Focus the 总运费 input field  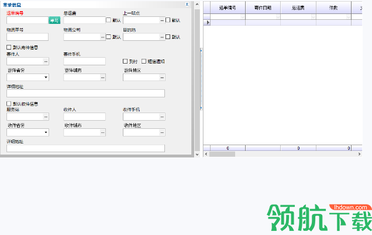coord(84,20)
